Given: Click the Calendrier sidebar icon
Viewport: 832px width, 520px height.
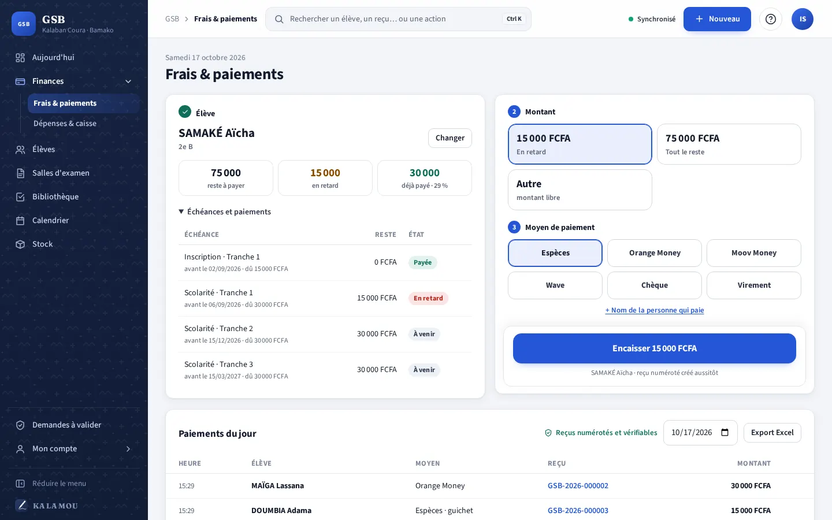Looking at the screenshot, I should (x=20, y=221).
